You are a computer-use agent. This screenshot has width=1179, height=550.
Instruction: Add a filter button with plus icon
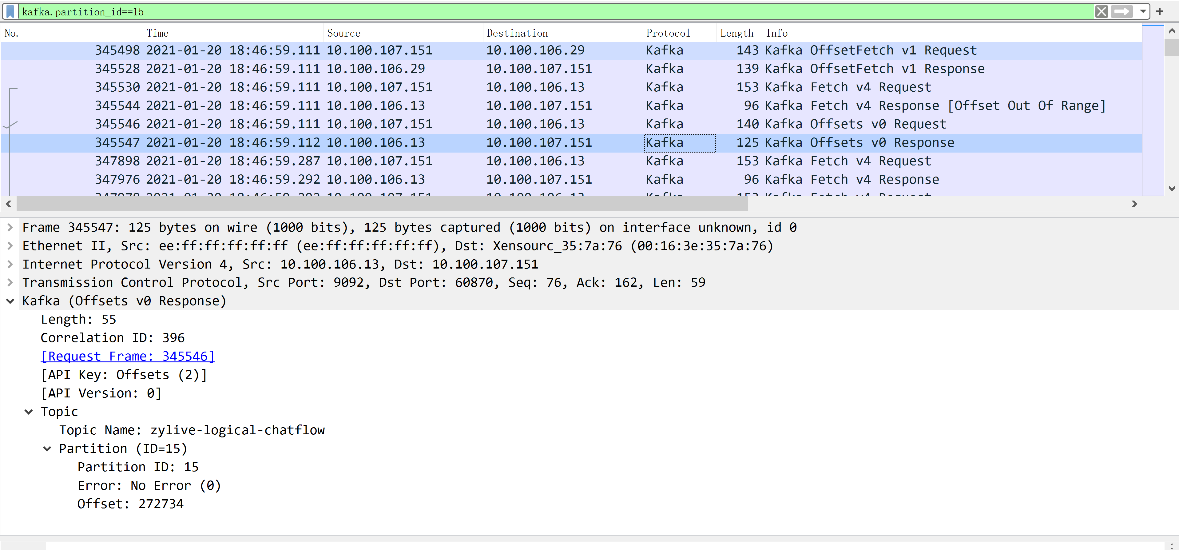(1160, 11)
